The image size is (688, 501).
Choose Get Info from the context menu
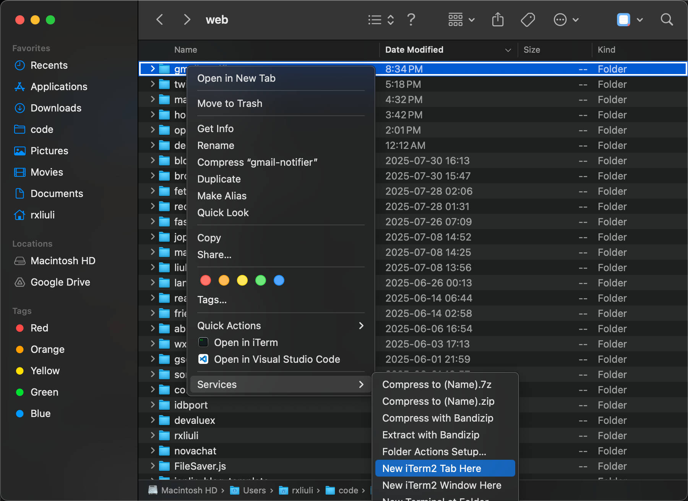[281, 129]
